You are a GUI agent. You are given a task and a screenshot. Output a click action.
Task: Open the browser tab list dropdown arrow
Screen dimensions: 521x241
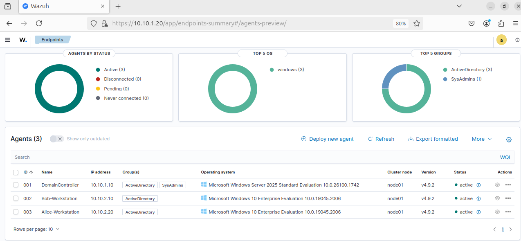[460, 6]
